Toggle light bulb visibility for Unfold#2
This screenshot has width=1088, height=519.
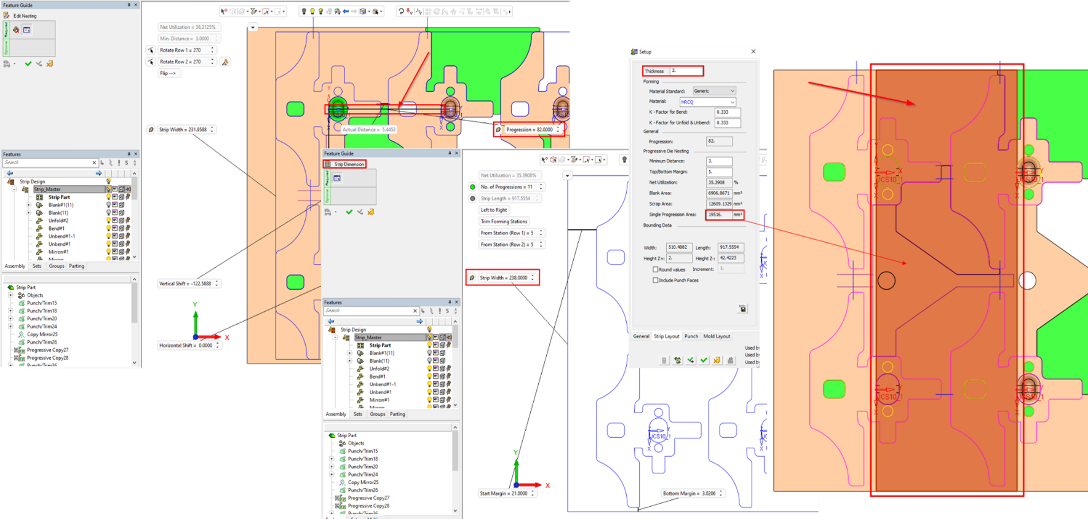[109, 221]
